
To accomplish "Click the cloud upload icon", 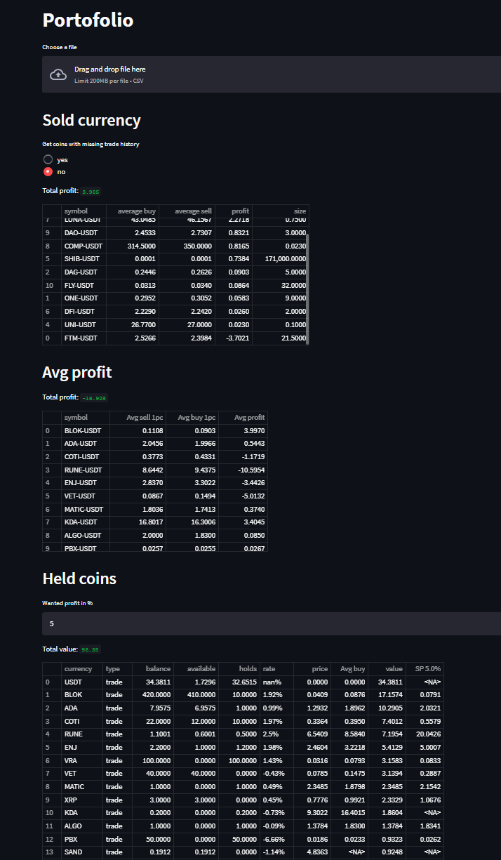I will [x=58, y=74].
